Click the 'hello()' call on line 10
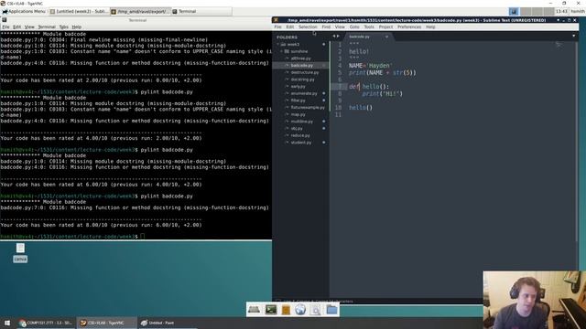 pos(361,108)
